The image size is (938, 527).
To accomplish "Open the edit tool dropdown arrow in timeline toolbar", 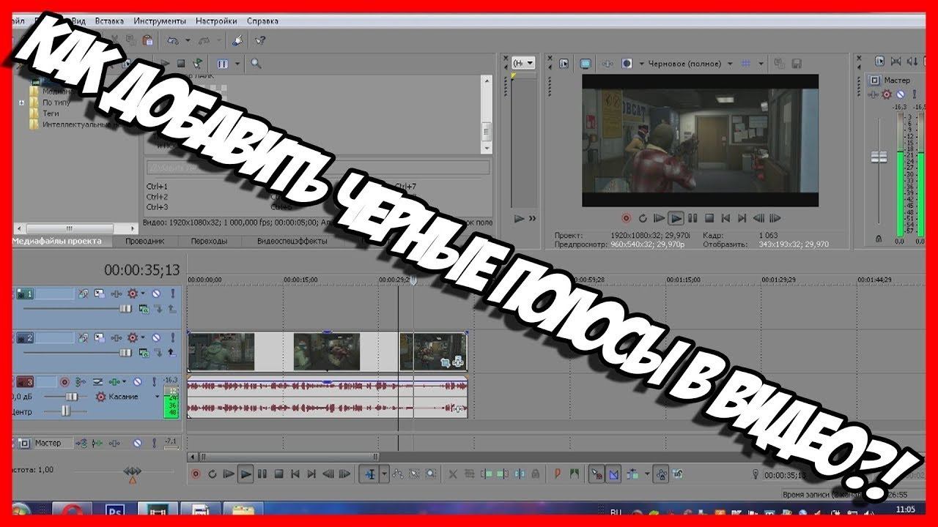I will (385, 474).
